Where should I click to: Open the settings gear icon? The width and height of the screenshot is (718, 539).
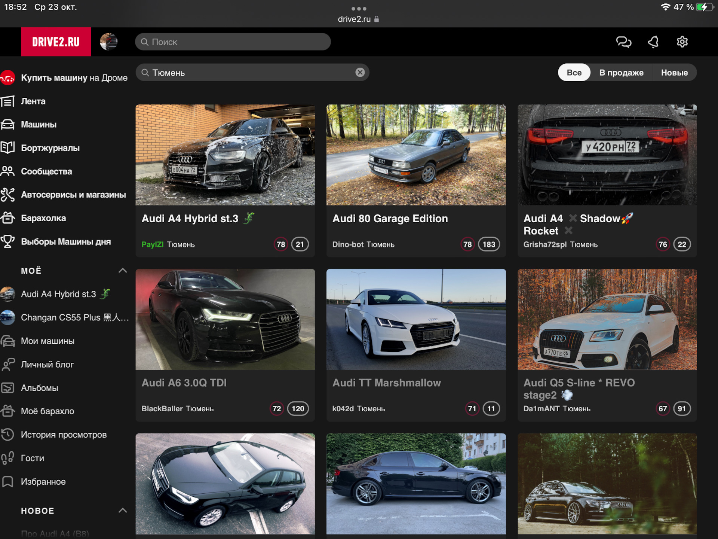(682, 42)
